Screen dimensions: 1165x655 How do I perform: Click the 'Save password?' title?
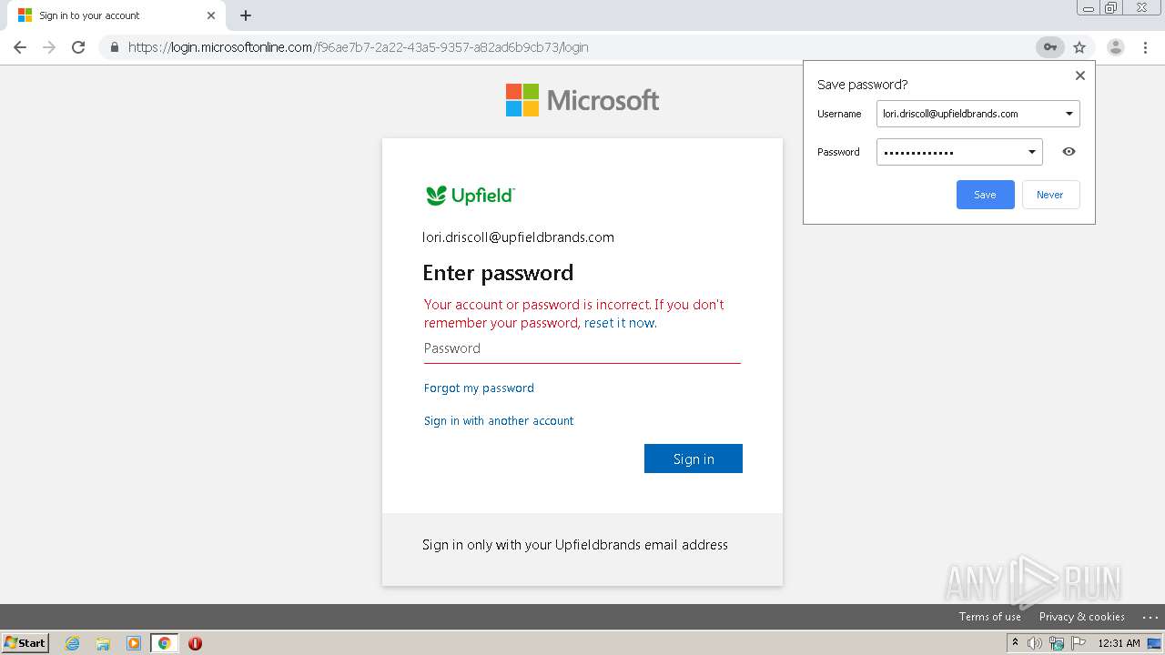(x=862, y=85)
